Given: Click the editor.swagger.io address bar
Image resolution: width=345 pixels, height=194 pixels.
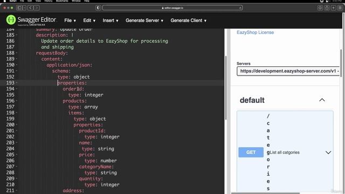Looking at the screenshot, I should (x=172, y=8).
